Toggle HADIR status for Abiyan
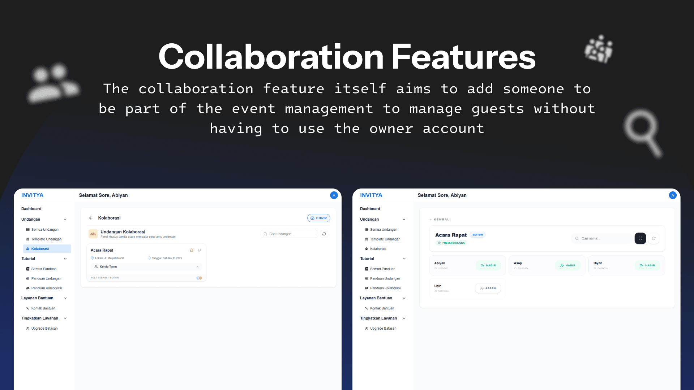The height and width of the screenshot is (390, 694). click(x=488, y=265)
